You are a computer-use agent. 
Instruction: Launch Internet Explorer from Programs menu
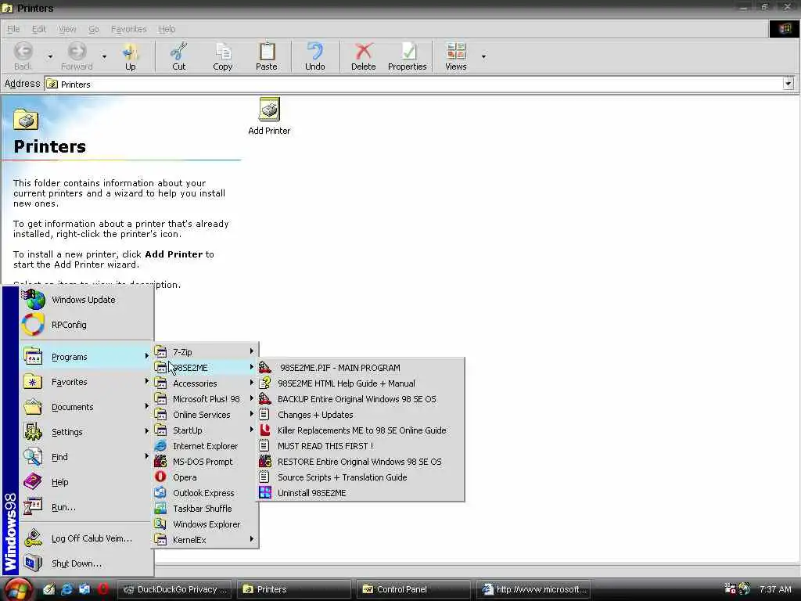point(206,445)
